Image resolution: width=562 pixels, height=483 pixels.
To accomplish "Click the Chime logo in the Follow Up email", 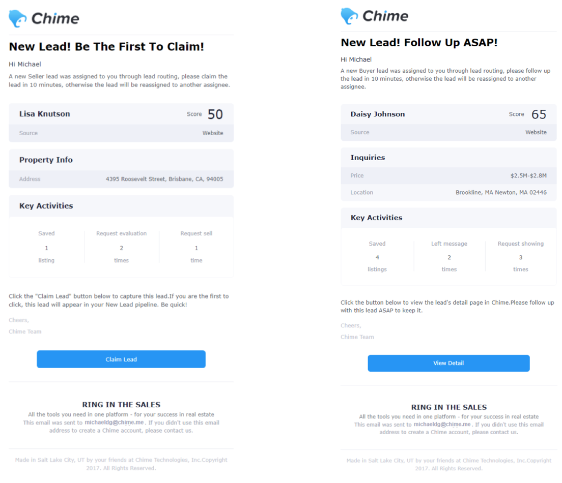I will [375, 16].
